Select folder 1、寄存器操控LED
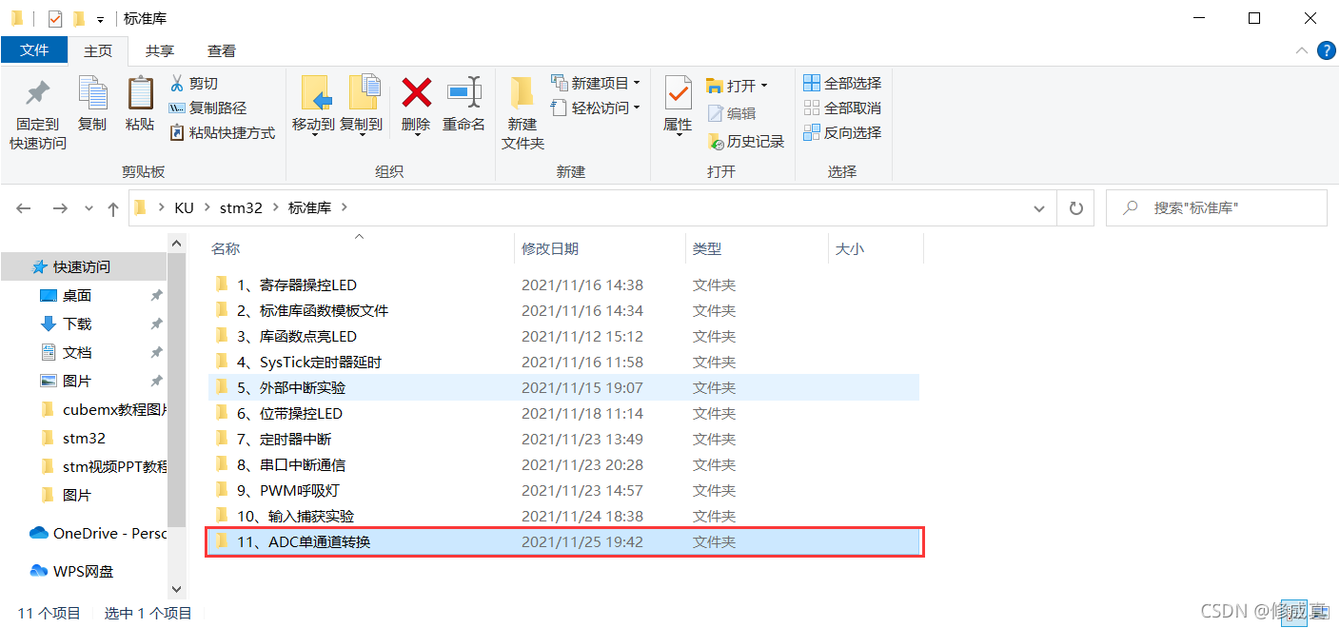This screenshot has width=1340, height=628. pos(564,285)
